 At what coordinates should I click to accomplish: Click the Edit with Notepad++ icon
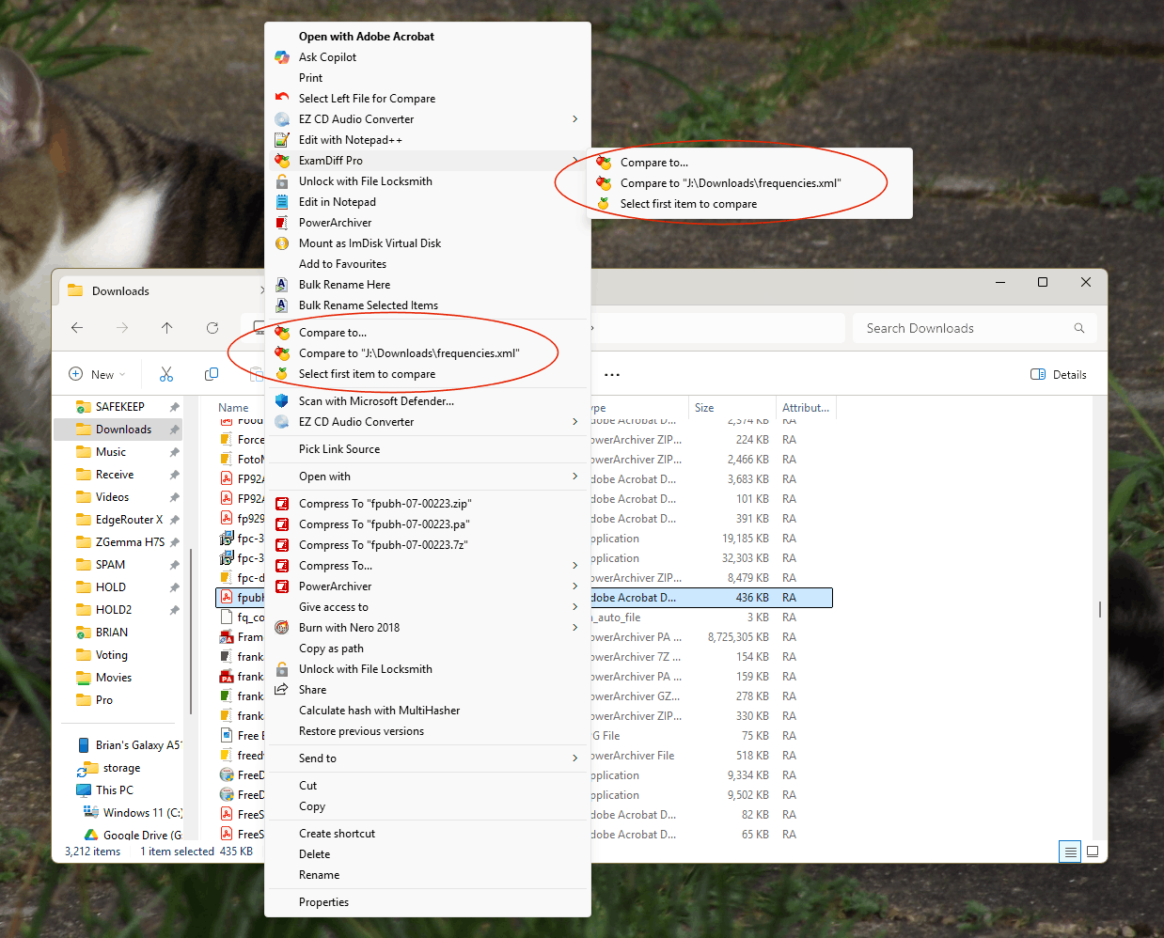[x=282, y=140]
